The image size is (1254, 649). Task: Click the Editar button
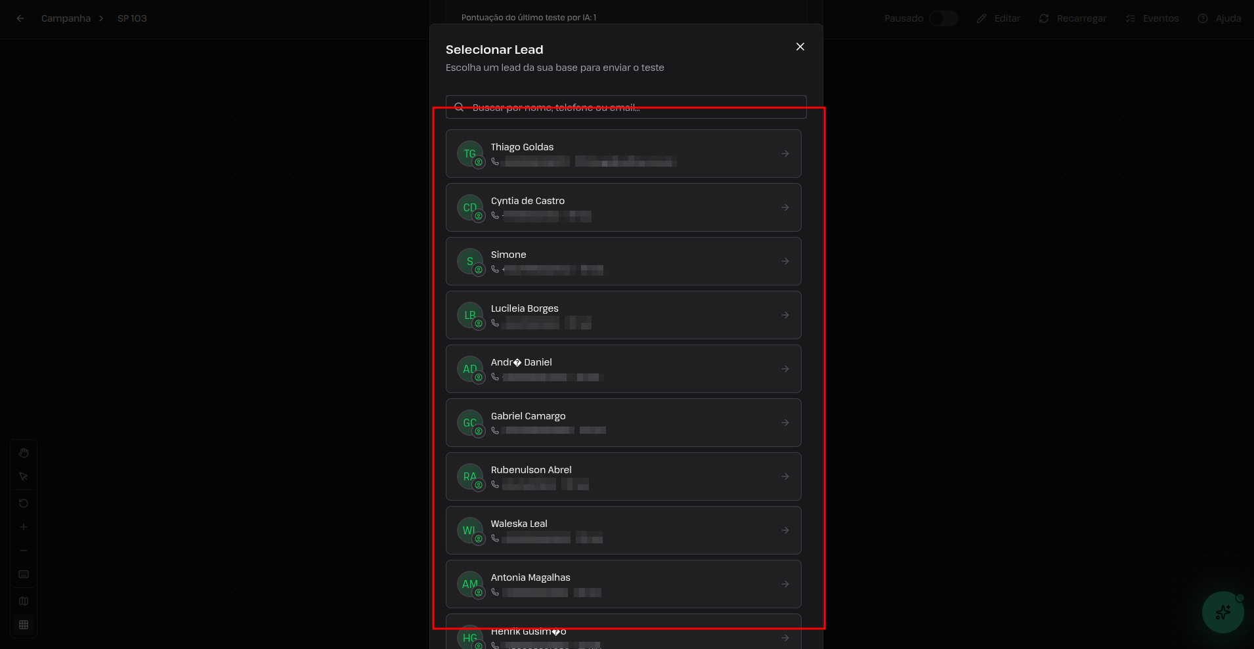pos(999,18)
